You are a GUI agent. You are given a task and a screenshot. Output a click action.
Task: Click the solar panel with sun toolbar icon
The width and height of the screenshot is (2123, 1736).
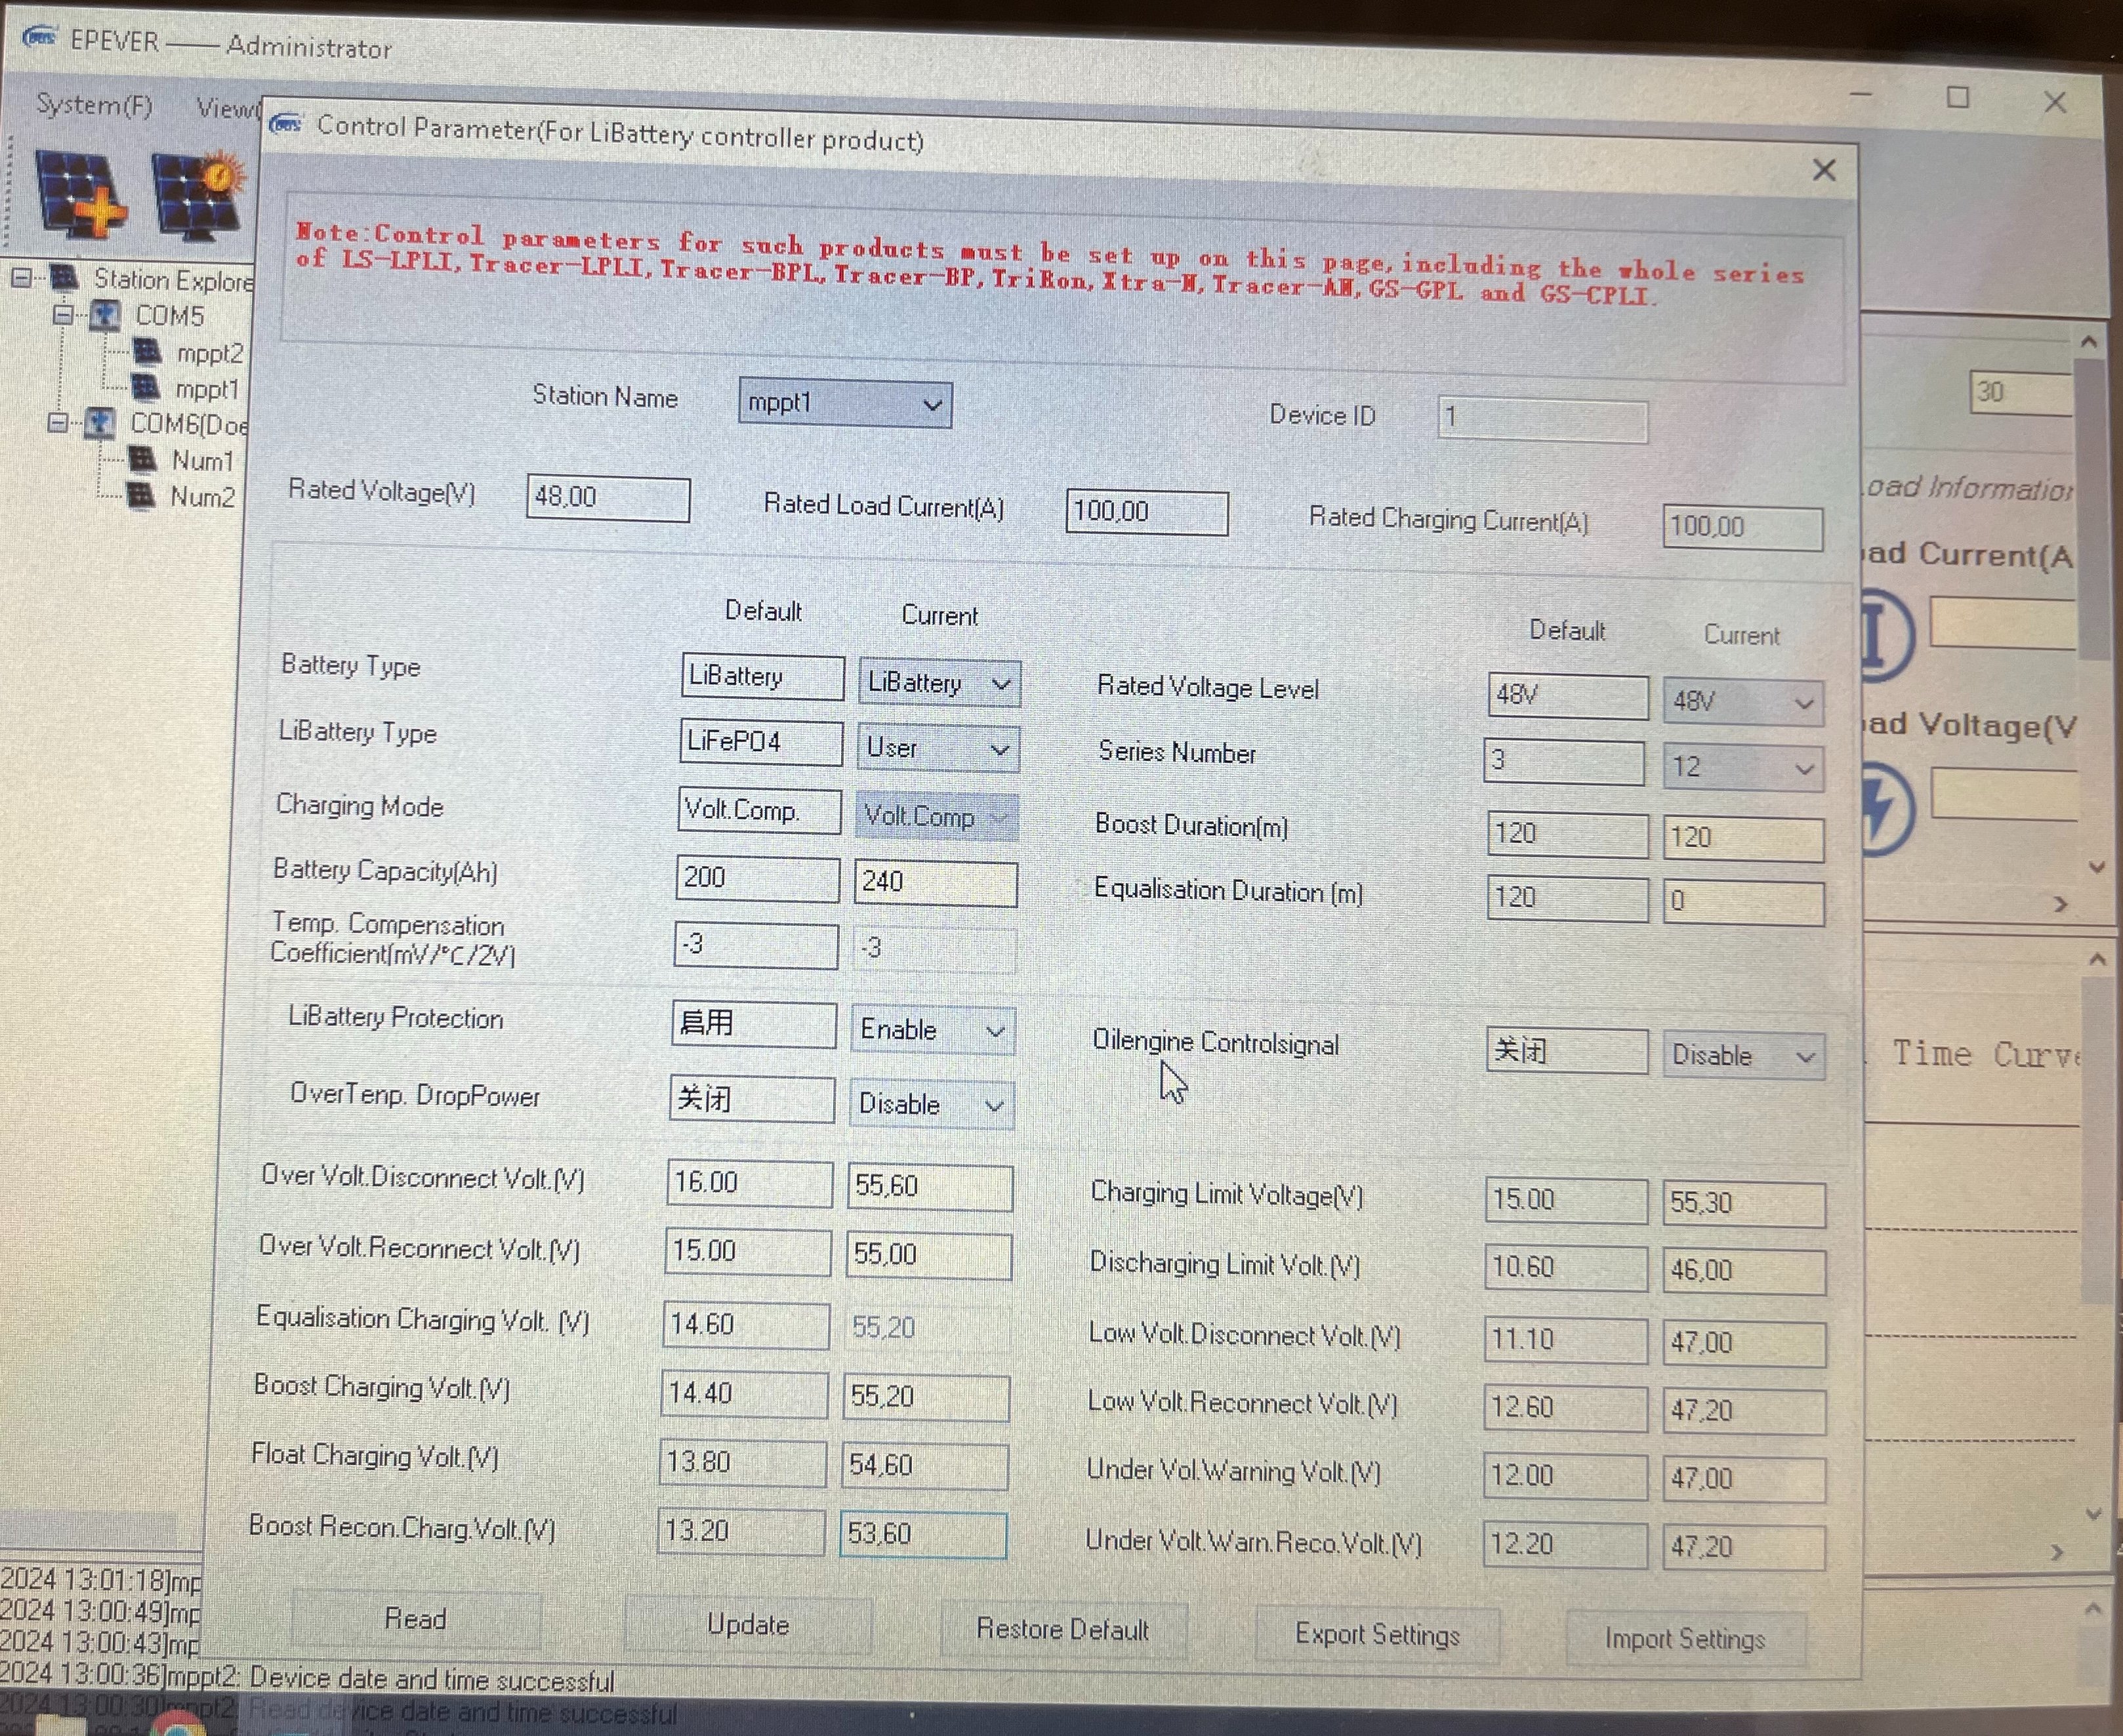tap(198, 196)
